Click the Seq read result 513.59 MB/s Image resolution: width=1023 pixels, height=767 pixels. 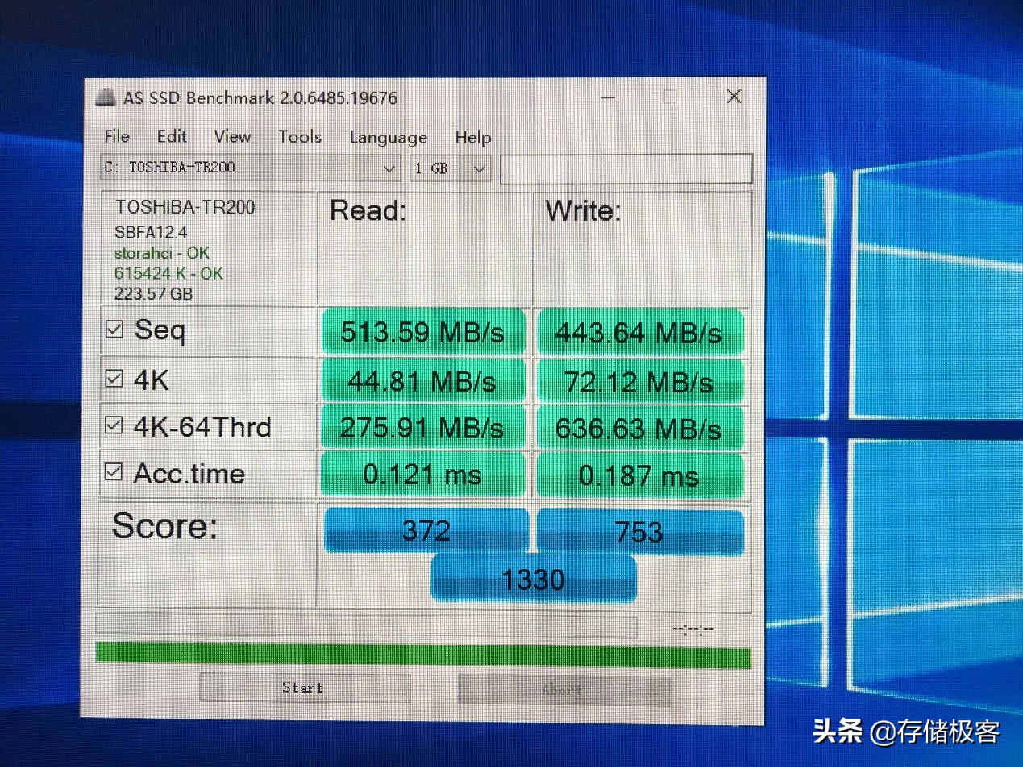point(423,332)
